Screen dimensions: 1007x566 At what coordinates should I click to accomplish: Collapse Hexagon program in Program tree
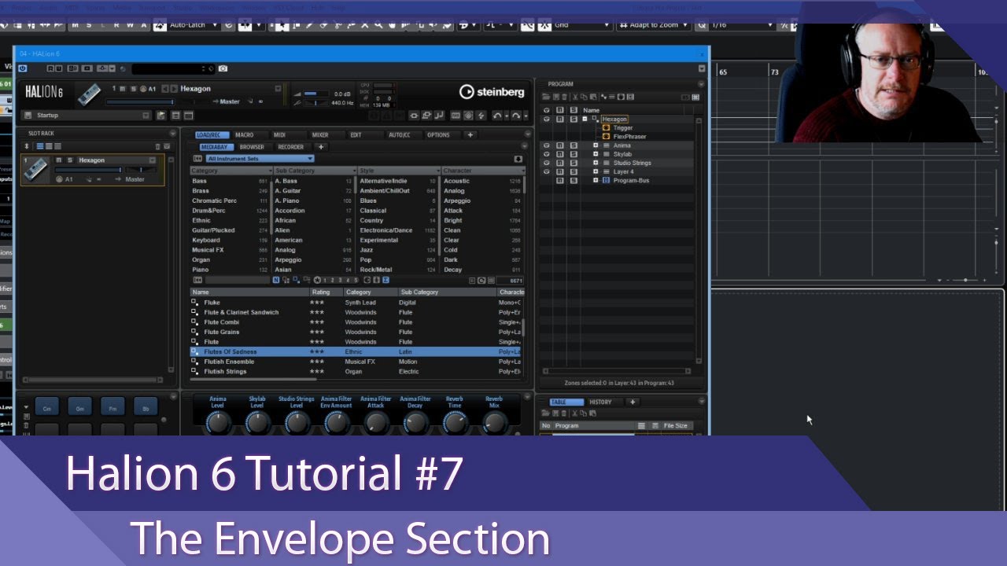tap(585, 119)
